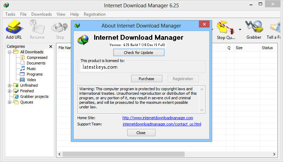Open the File menu
283x162 pixels.
tap(23, 14)
